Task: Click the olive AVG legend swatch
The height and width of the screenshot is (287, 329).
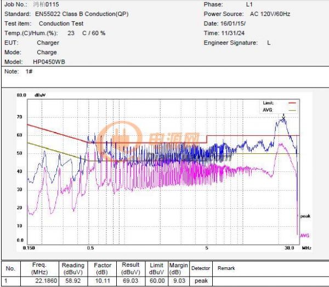Action: [x=292, y=110]
